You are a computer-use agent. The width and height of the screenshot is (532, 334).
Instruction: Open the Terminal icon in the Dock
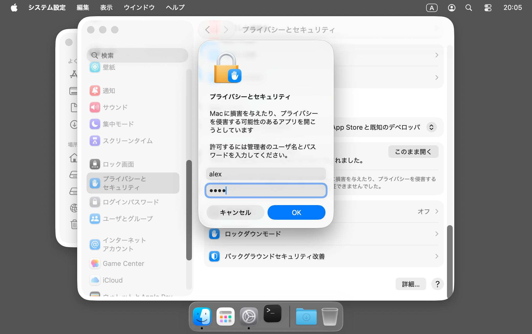pos(272,314)
